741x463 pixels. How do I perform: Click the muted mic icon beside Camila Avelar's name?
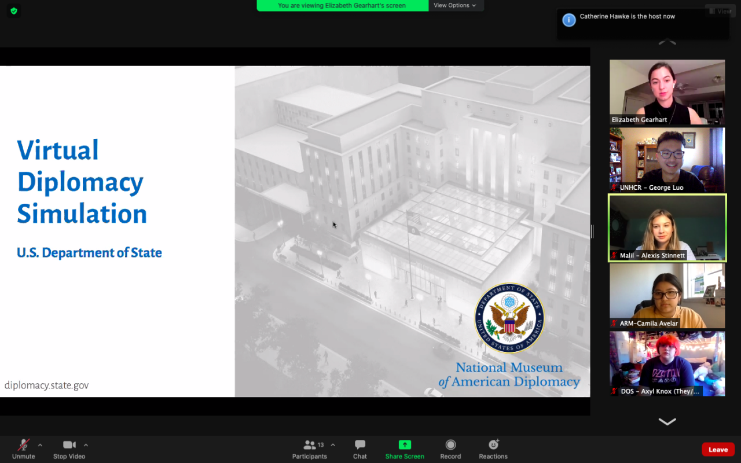tap(614, 324)
